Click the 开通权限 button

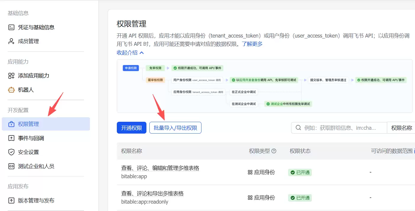point(131,128)
